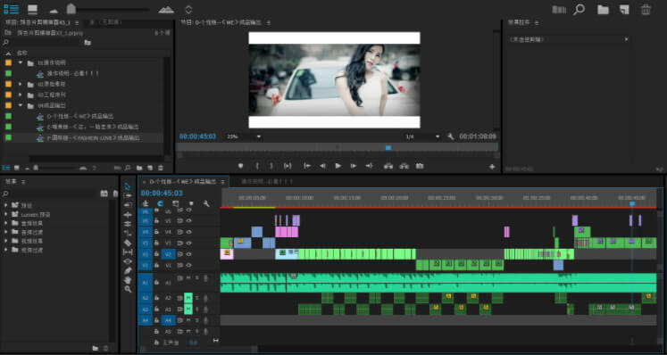Toggle sync lock on track V1

[180, 265]
